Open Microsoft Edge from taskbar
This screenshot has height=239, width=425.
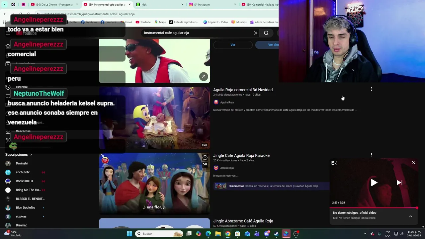click(x=208, y=234)
